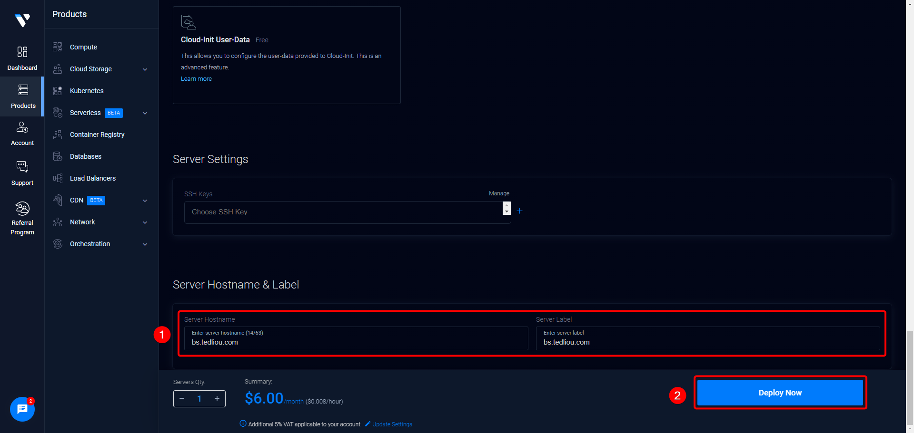Select Kubernetes in Products menu
Viewport: 914px width, 433px height.
point(87,91)
